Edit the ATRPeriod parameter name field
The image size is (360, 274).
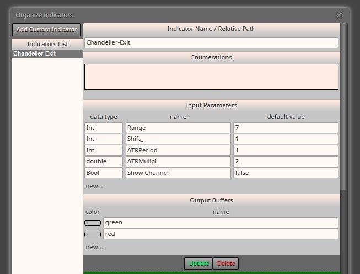(x=178, y=150)
